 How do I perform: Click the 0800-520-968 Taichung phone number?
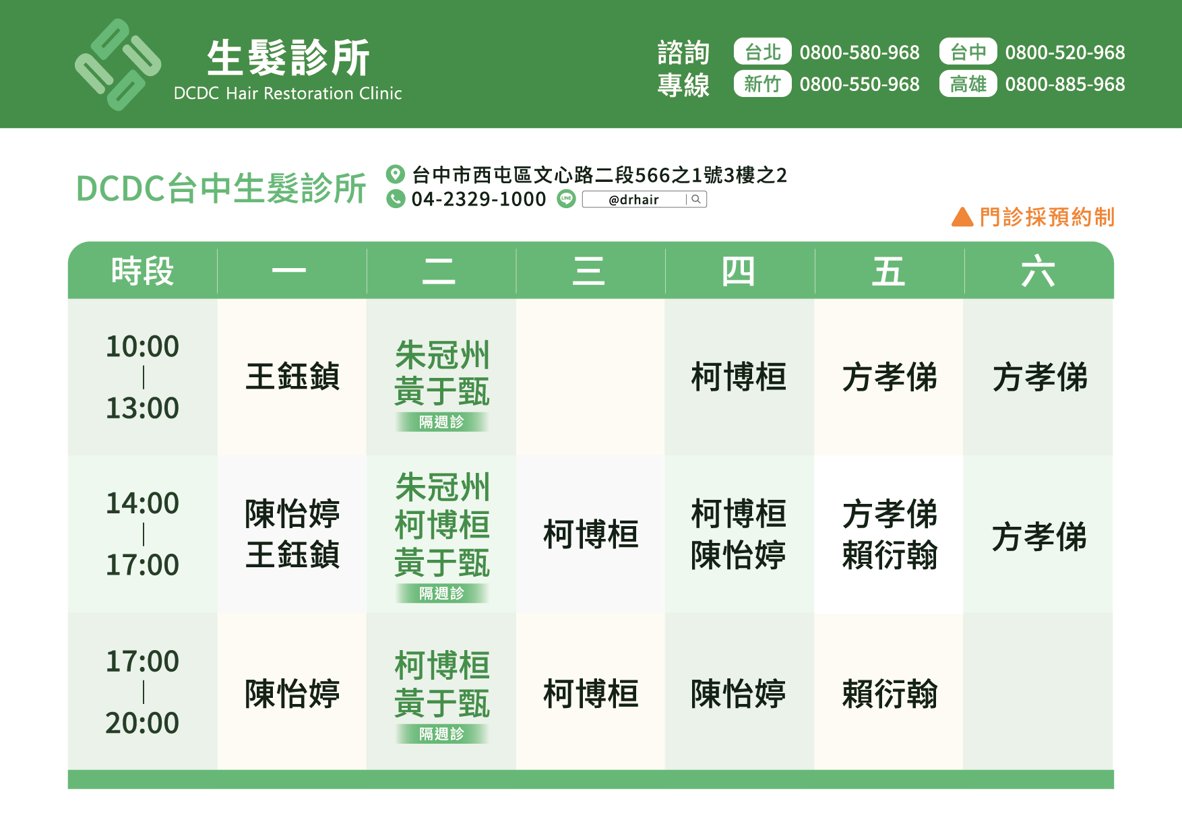(1065, 52)
